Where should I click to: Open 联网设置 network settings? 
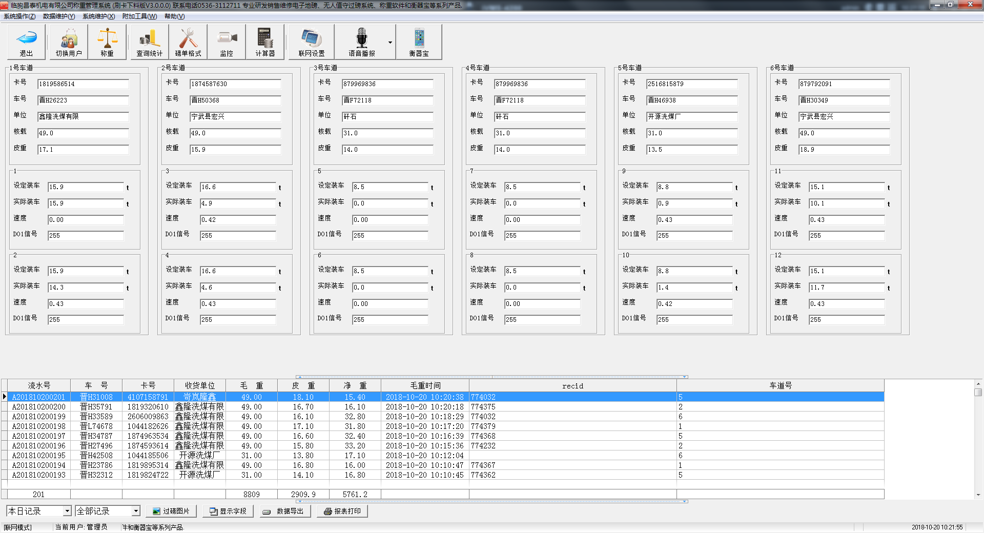pos(312,42)
